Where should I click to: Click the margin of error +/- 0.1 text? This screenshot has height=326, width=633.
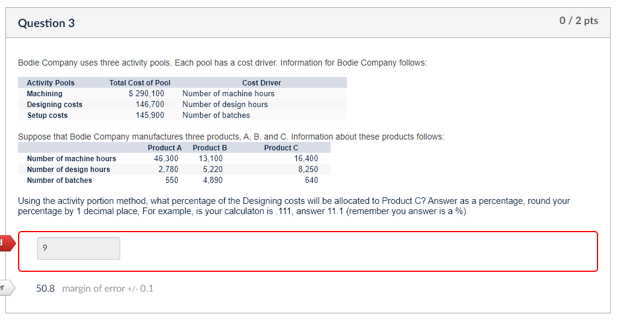(108, 289)
